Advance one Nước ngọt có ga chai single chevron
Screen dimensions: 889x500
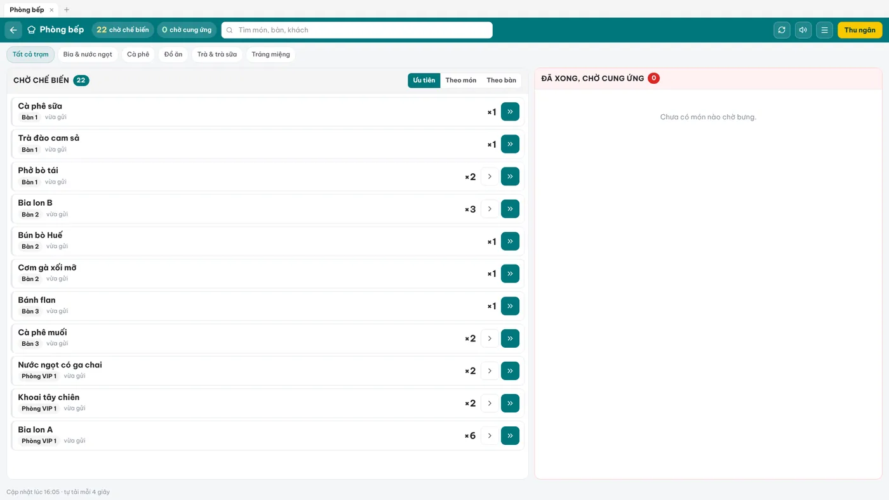tap(490, 371)
